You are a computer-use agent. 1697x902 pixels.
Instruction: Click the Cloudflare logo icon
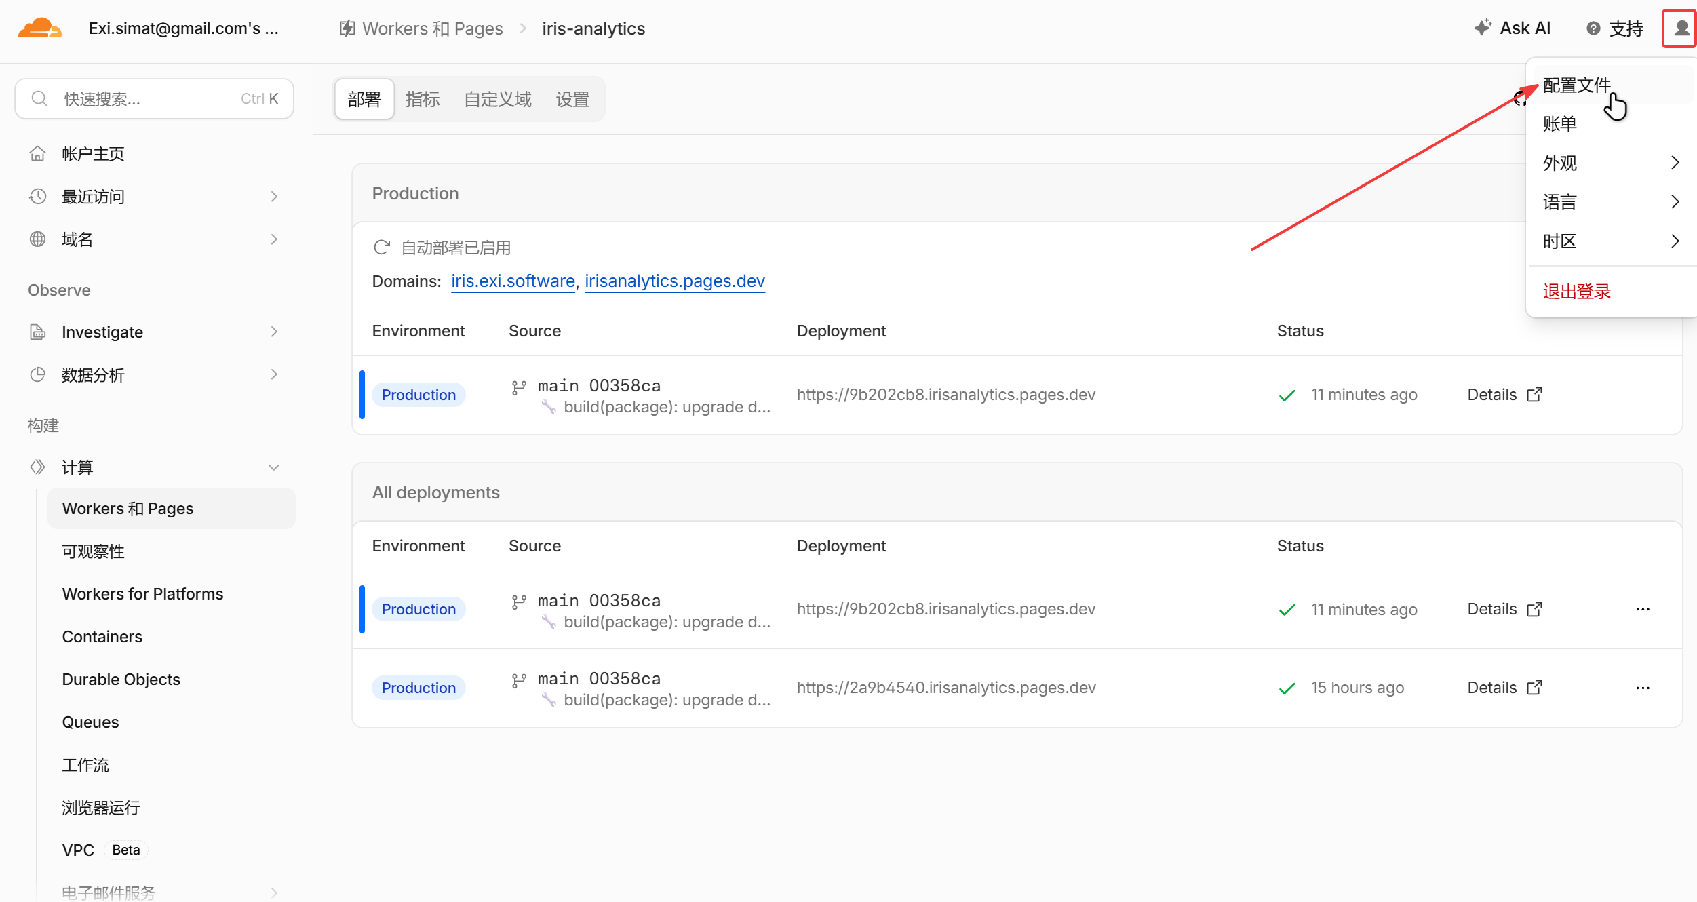coord(40,28)
